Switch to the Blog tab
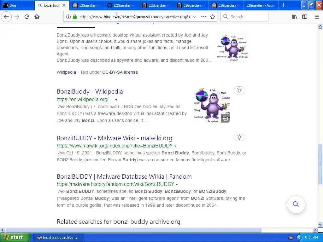The width and height of the screenshot is (323, 242). [17, 5]
